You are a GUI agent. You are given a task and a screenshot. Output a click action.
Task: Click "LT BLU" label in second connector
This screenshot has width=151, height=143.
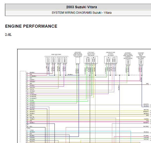pos(32,130)
